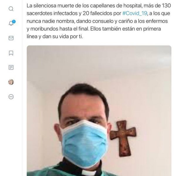
Task: Click the wooden cross in the photo
Action: click(123, 138)
